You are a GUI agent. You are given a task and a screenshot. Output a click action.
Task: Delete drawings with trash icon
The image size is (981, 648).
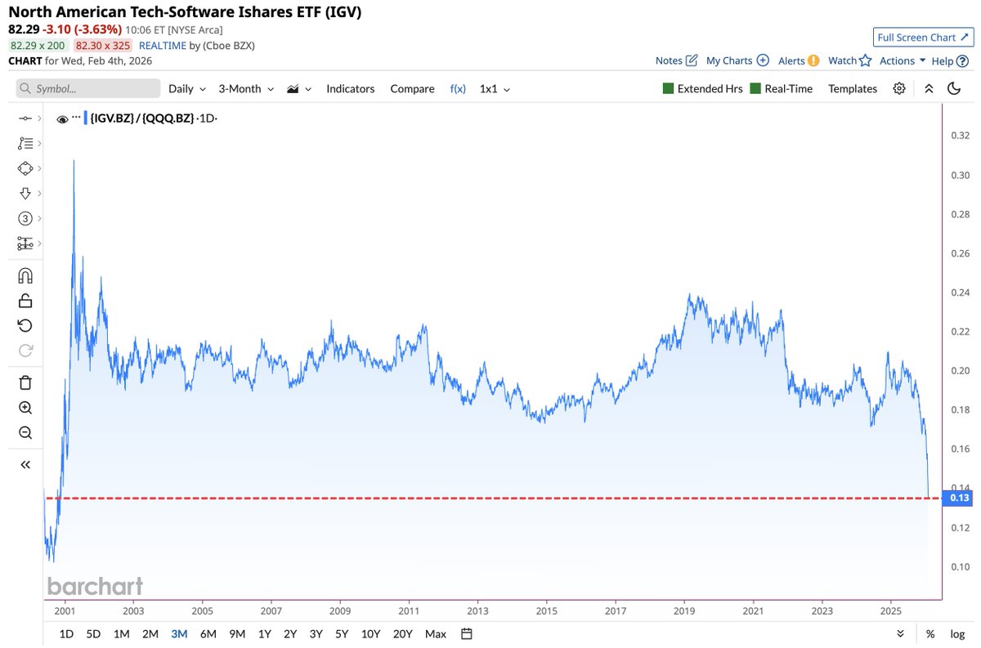[25, 382]
